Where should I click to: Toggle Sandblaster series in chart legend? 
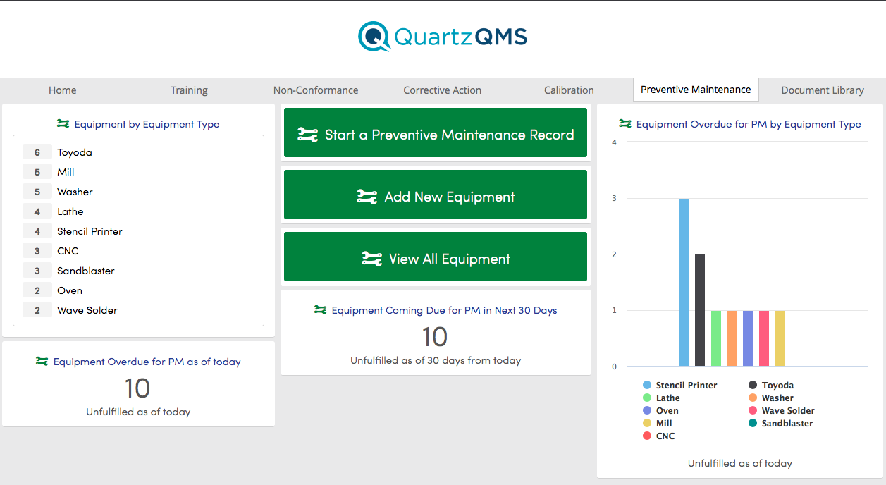[780, 424]
